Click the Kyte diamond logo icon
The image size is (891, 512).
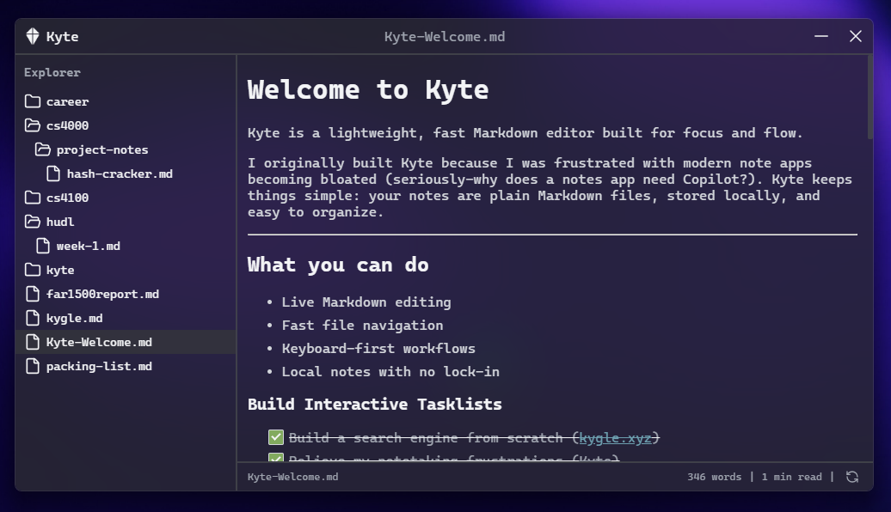pyautogui.click(x=33, y=36)
